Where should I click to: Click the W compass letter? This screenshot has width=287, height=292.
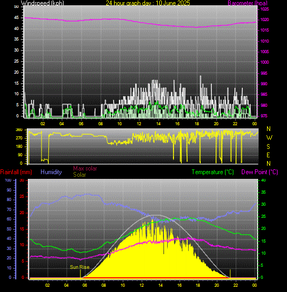[x=269, y=138]
